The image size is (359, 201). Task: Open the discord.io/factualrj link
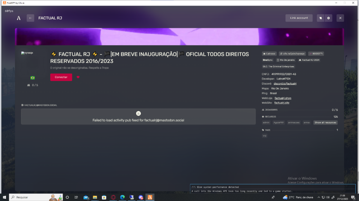[x=285, y=84]
